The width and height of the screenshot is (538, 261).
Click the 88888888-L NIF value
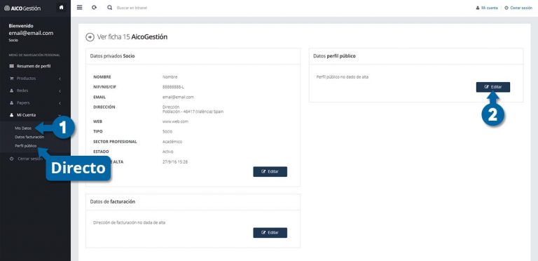173,87
